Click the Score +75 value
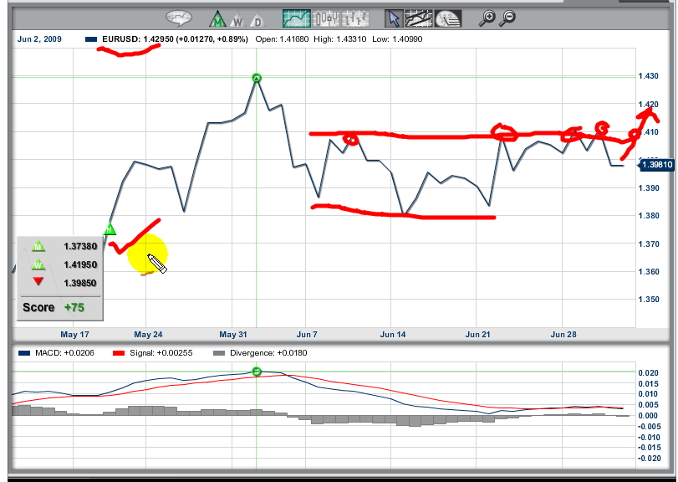Image resolution: width=678 pixels, height=482 pixels. (74, 308)
